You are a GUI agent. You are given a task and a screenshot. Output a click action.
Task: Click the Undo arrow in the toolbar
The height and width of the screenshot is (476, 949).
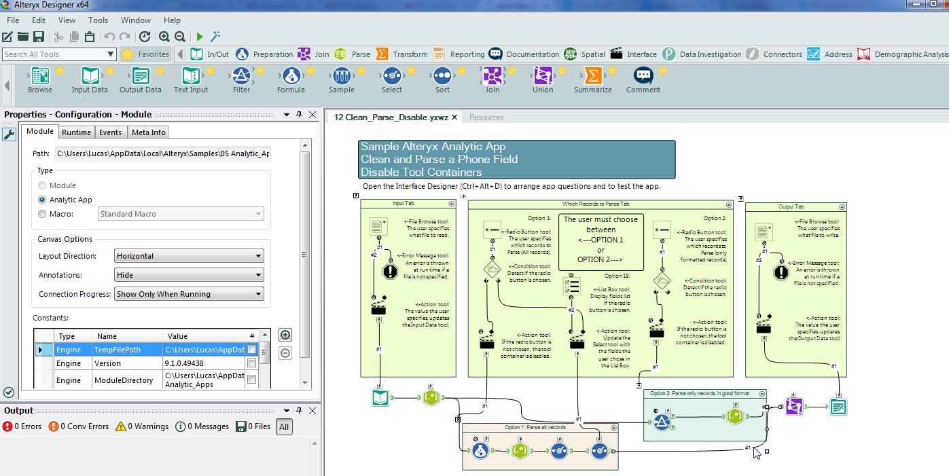click(x=109, y=37)
